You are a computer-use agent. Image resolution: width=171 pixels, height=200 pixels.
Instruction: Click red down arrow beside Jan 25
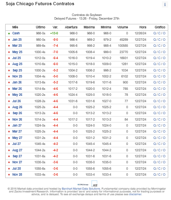pos(9,40)
